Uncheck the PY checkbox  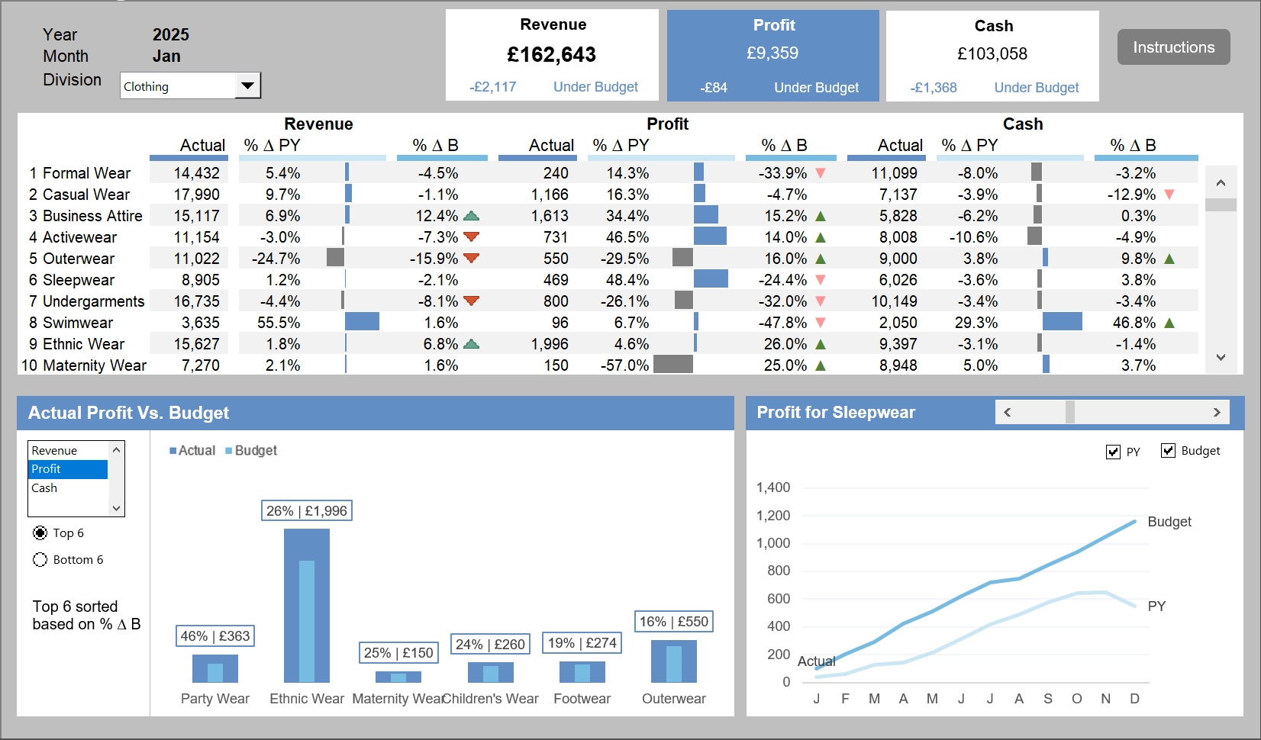pos(1112,452)
